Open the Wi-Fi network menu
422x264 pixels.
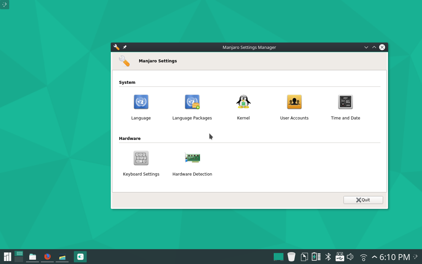coord(363,256)
